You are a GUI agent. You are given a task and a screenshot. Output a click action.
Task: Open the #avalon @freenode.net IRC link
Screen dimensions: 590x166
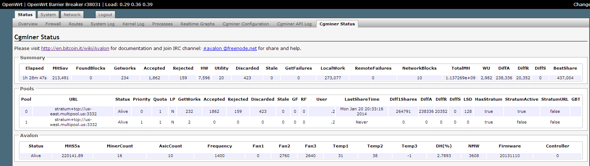coord(230,48)
